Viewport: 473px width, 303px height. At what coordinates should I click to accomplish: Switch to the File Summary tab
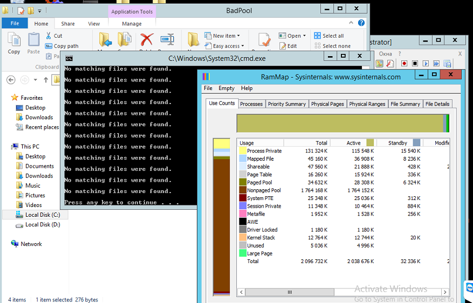click(x=405, y=104)
